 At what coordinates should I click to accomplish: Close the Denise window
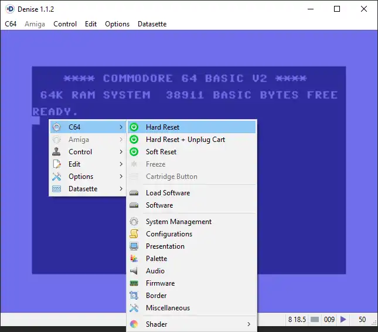tap(364, 9)
